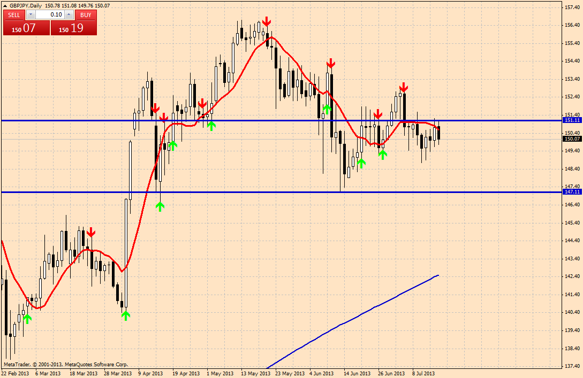The image size is (583, 378).
Task: Click the red SELL button
Action: pyautogui.click(x=14, y=15)
